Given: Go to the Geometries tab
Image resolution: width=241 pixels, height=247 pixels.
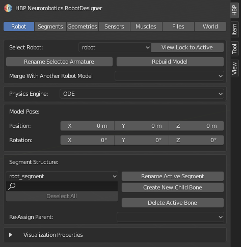Looking at the screenshot, I should point(82,26).
